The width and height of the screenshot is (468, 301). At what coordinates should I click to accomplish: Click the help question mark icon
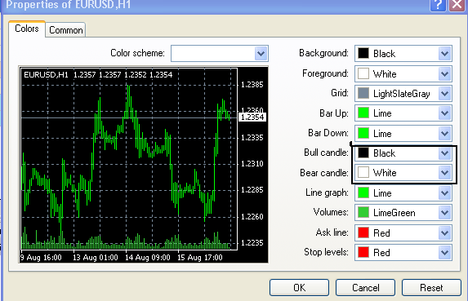(438, 4)
